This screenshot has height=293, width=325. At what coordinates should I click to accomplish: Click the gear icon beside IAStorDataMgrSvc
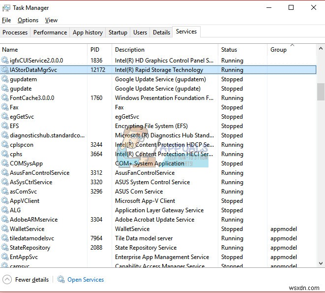(5, 70)
